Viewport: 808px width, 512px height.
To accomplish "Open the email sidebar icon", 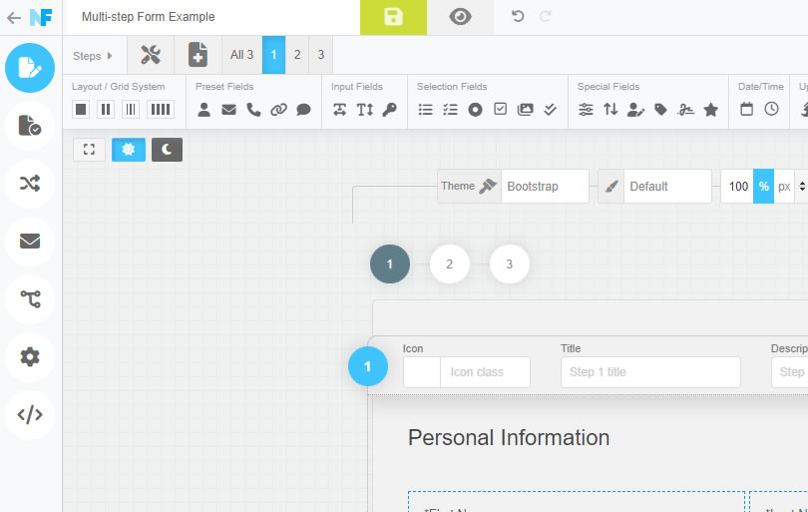I will (30, 241).
